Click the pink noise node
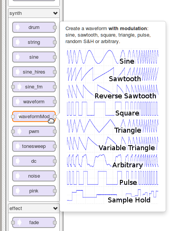This screenshot has width=187, height=231. (x=34, y=191)
